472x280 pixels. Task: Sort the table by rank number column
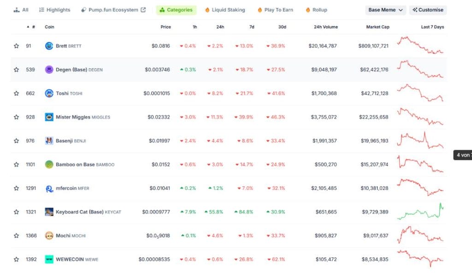tap(31, 27)
